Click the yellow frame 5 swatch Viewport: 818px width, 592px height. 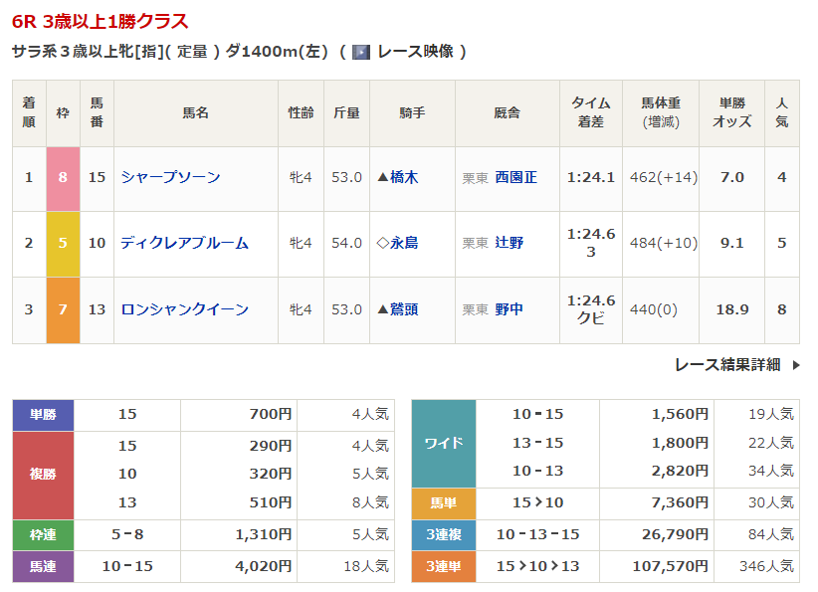[x=63, y=244]
